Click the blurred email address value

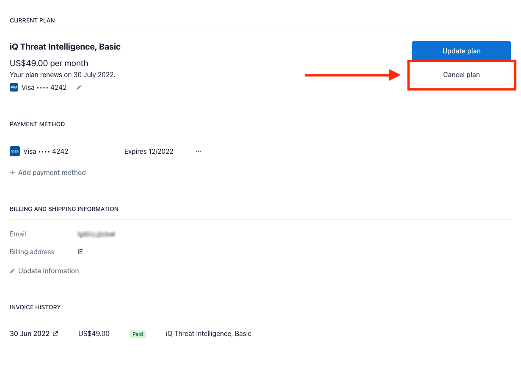click(x=96, y=234)
